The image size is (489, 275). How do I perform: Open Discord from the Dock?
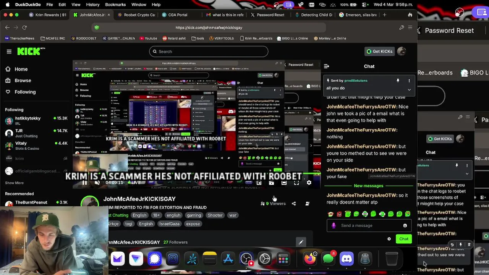point(347,259)
